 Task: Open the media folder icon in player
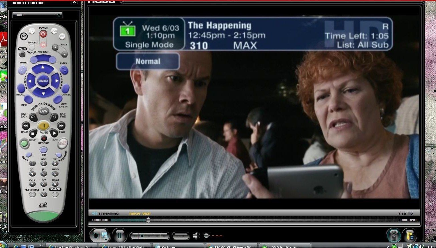(x=409, y=235)
